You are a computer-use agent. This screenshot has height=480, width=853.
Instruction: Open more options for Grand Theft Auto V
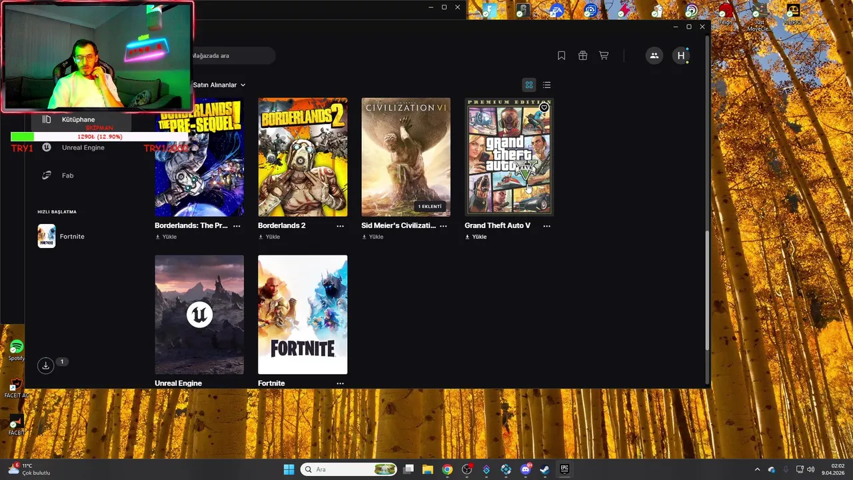point(546,226)
